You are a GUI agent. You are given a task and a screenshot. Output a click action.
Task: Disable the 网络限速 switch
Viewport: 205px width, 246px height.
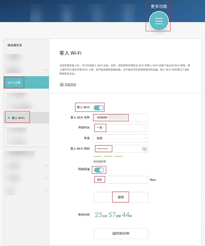[99, 170]
